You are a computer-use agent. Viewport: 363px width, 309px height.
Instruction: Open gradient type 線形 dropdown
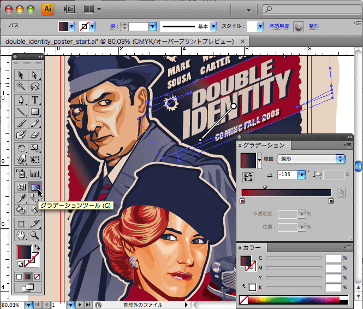311,159
